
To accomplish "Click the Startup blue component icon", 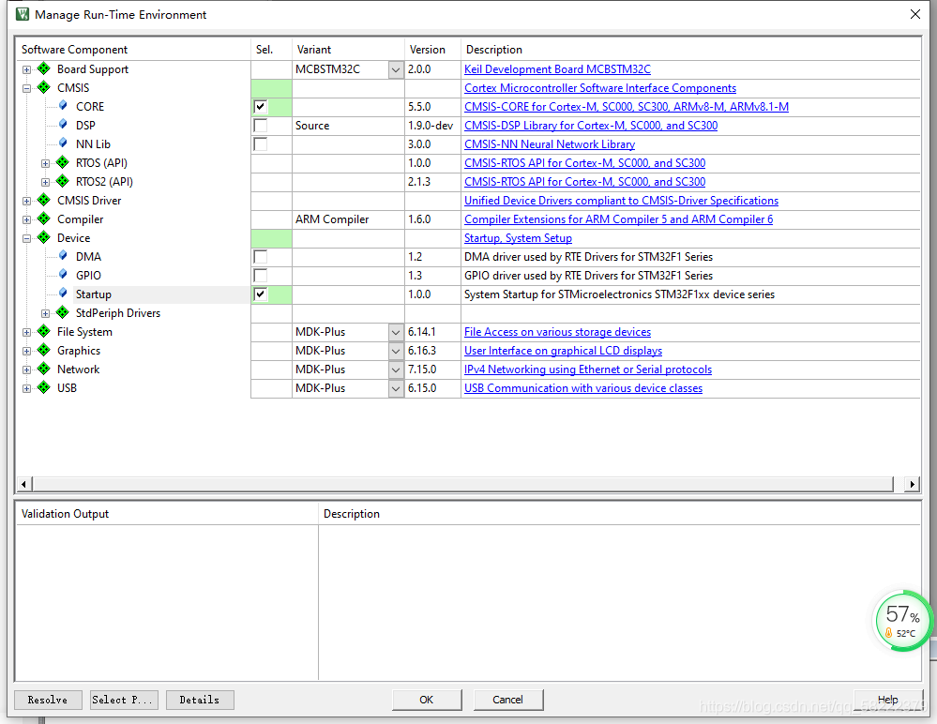I will [63, 294].
